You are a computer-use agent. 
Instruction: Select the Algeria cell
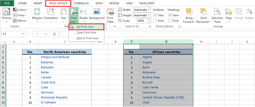166,57
